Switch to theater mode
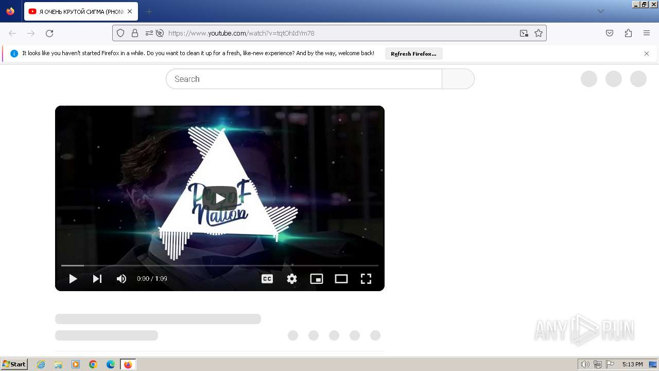The image size is (659, 371). [341, 279]
